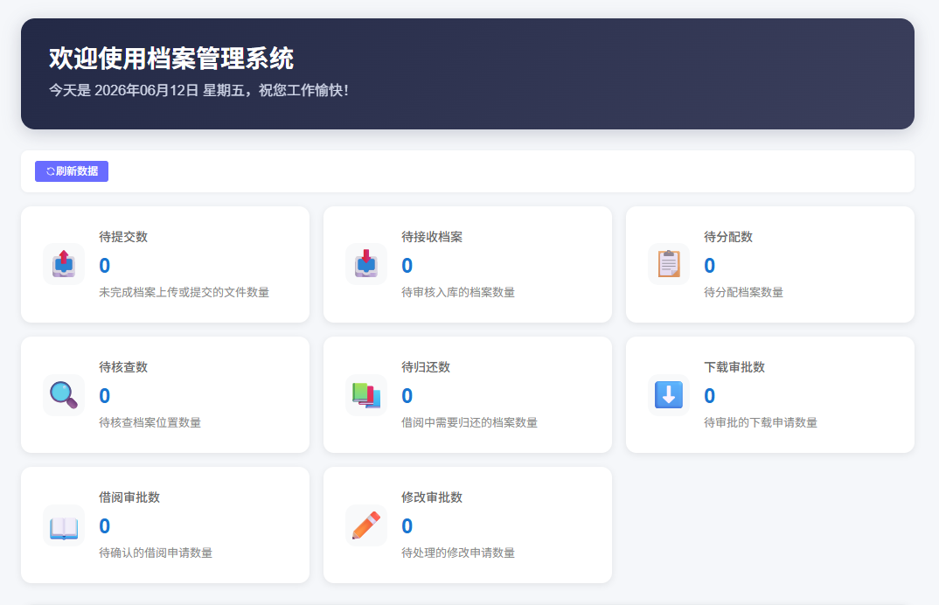Click the count 0 under 待分配数
This screenshot has height=605, width=939.
pyautogui.click(x=709, y=266)
